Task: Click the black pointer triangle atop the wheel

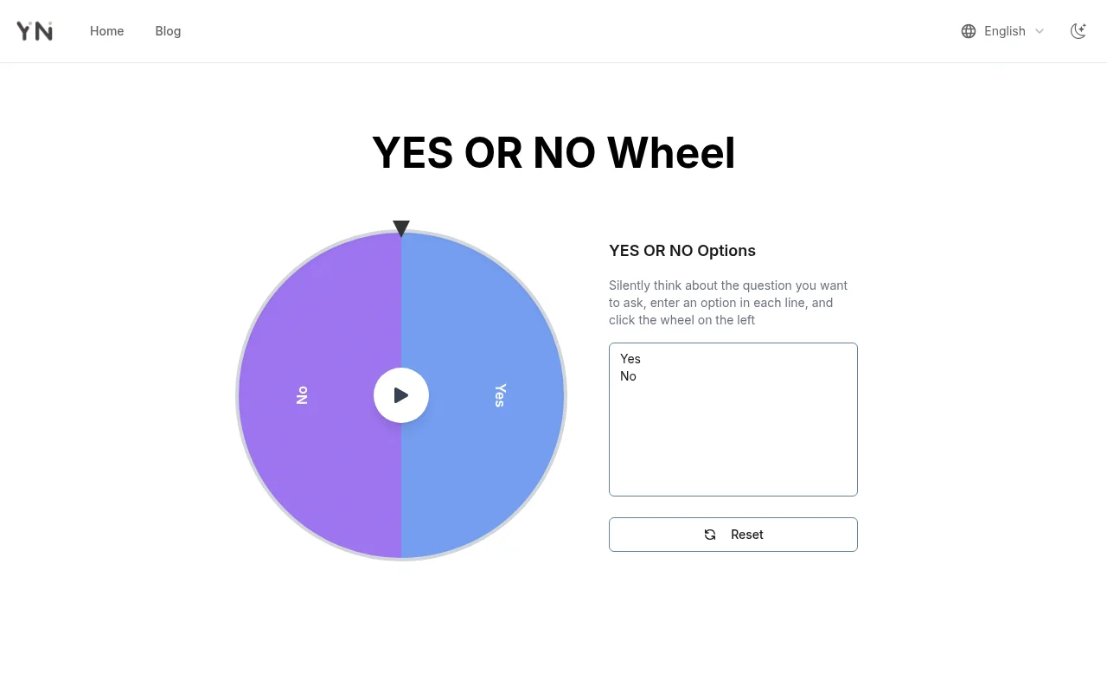Action: (x=401, y=228)
